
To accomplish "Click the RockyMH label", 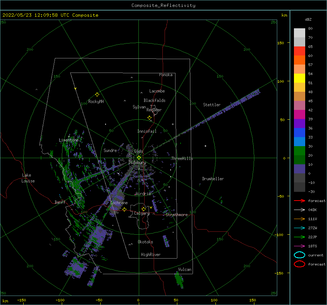I will point(96,102).
